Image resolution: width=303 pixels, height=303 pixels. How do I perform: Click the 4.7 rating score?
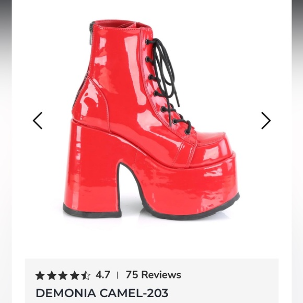click(103, 275)
